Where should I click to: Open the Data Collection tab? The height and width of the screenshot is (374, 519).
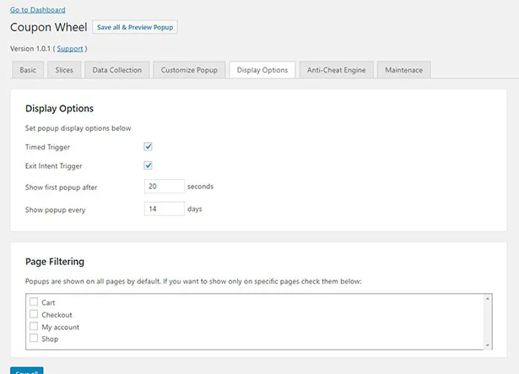point(117,70)
